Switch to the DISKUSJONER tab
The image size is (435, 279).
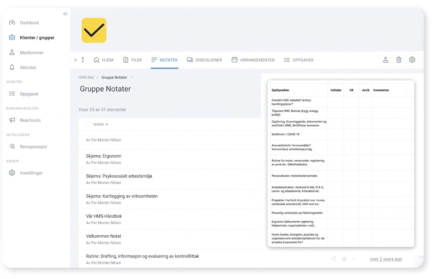204,60
